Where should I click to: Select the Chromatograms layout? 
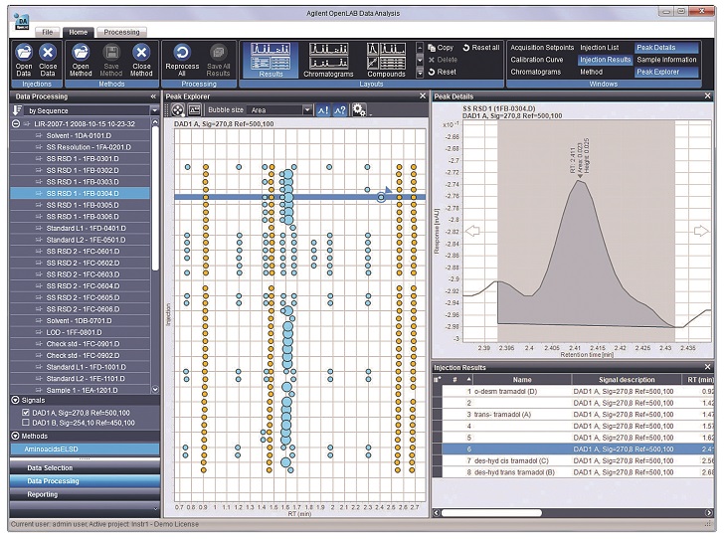point(329,60)
